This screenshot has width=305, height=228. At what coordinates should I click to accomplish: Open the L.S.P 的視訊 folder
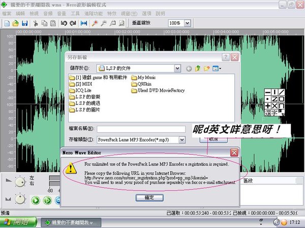click(x=84, y=103)
